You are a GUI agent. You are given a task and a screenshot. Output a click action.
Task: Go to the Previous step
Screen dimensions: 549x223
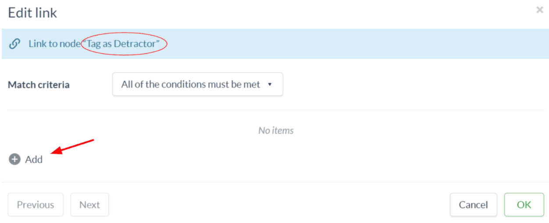[36, 205]
